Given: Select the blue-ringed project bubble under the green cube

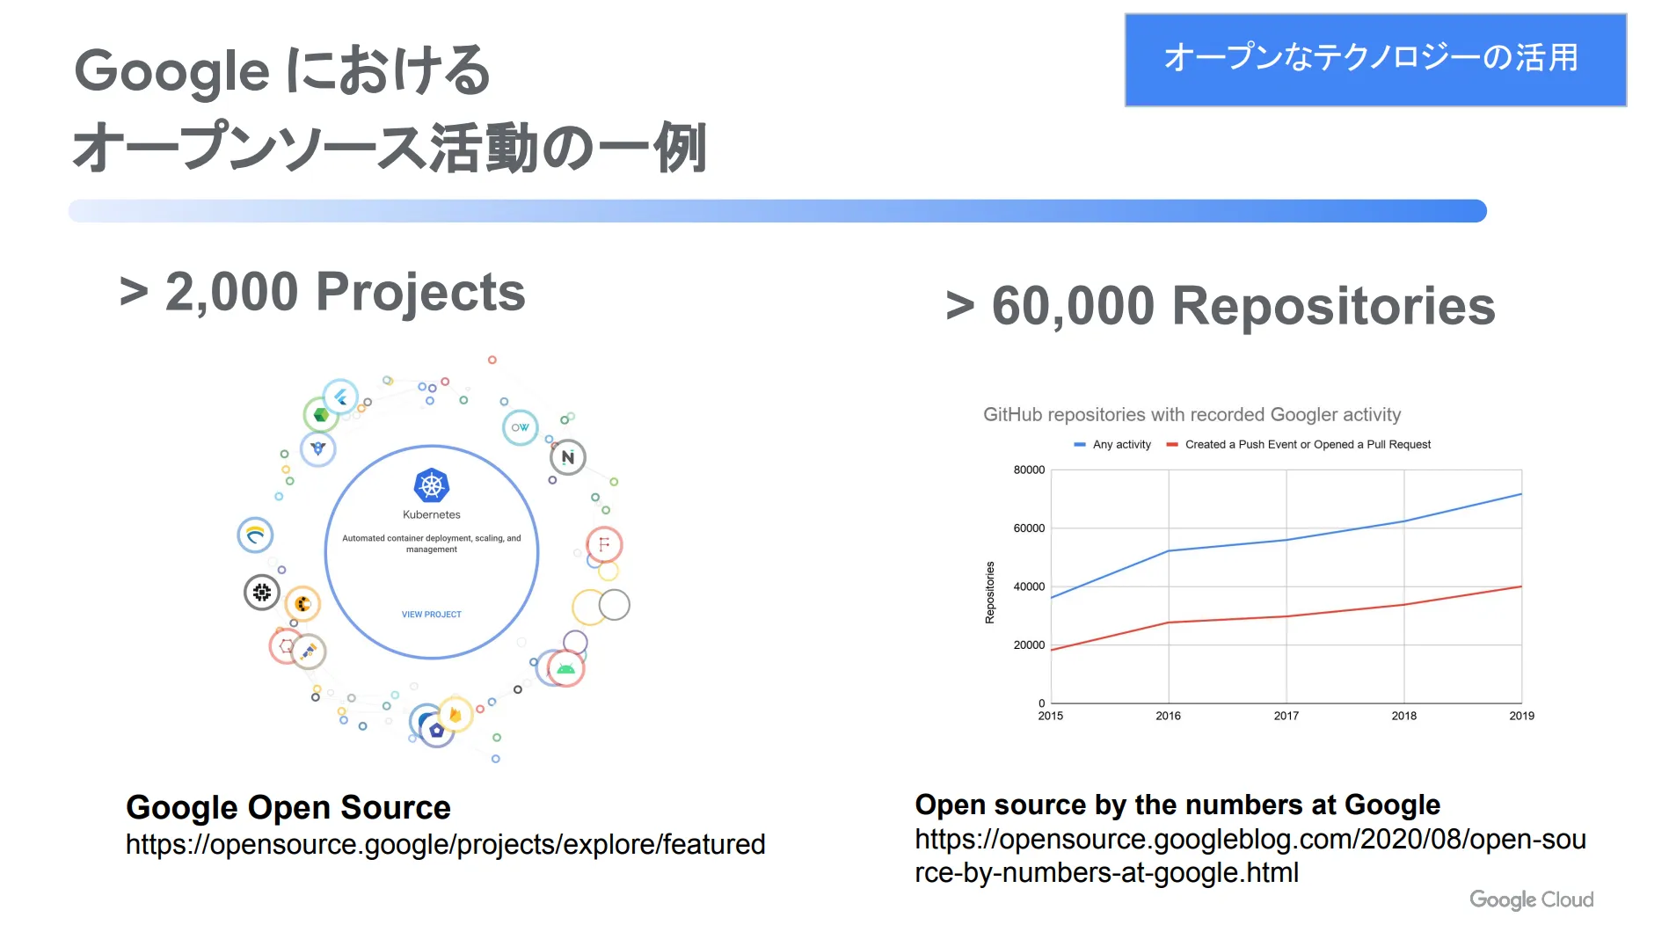Looking at the screenshot, I should point(318,449).
